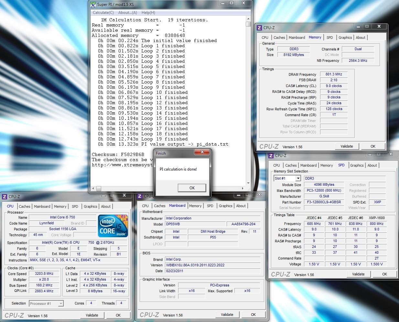Switch to Memory tab in SPD window
The image size is (399, 322).
coord(327,165)
